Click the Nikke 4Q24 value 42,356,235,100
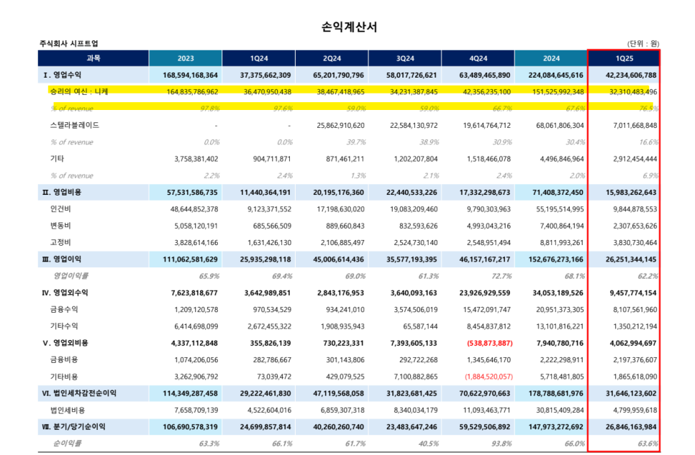This screenshot has height=455, width=695. point(486,92)
